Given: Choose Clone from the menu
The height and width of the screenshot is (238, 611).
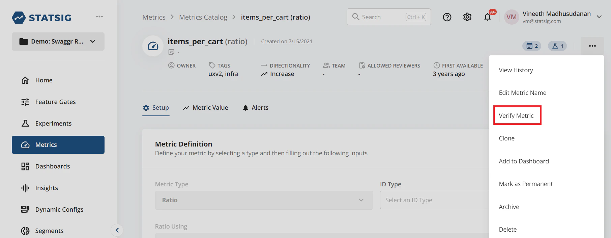Looking at the screenshot, I should pos(546,138).
